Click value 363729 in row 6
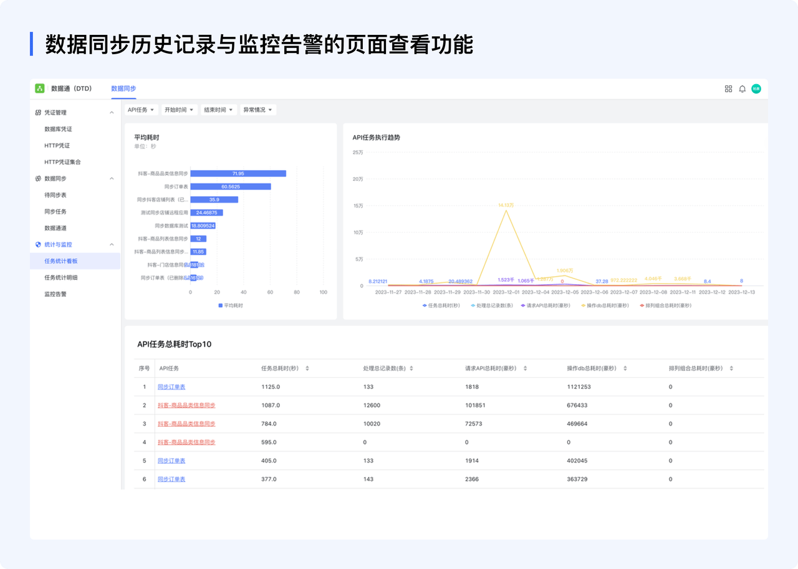Screen dimensions: 798x569 point(577,479)
